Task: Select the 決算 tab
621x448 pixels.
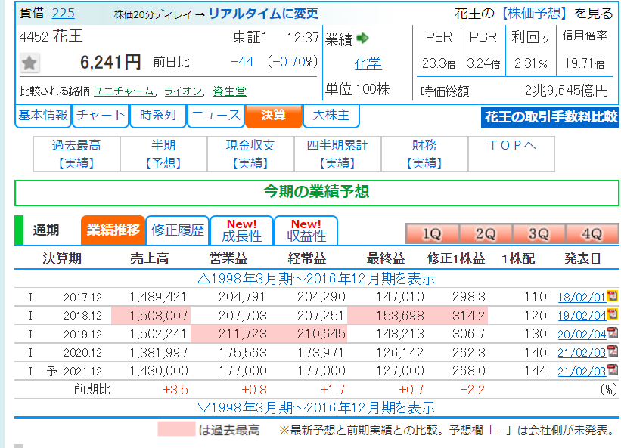Action: coord(274,116)
